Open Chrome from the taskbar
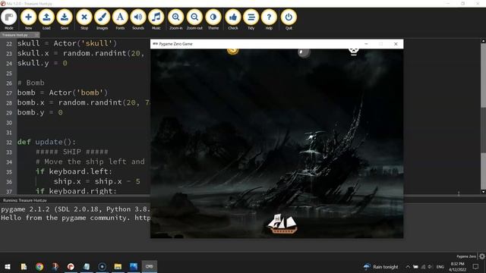This screenshot has height=273, width=486. [x=39, y=266]
